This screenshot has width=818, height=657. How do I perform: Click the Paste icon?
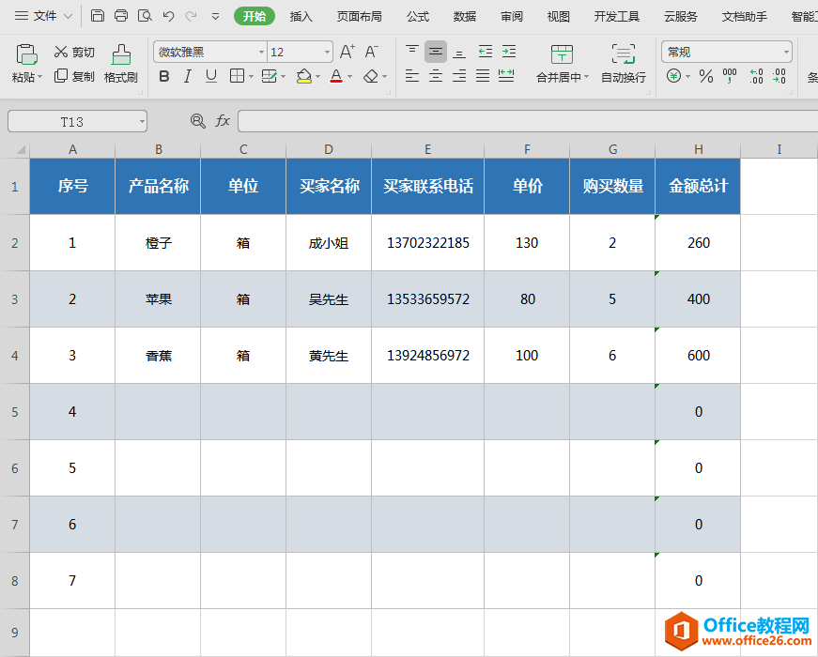click(25, 53)
